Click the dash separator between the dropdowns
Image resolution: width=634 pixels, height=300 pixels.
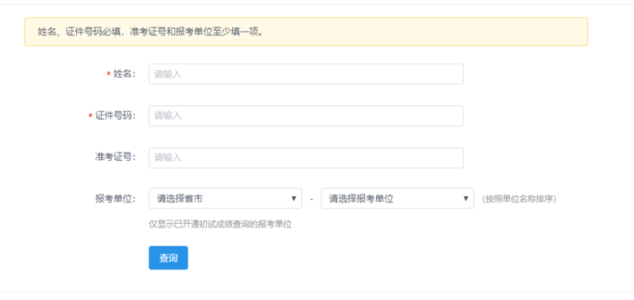click(311, 200)
